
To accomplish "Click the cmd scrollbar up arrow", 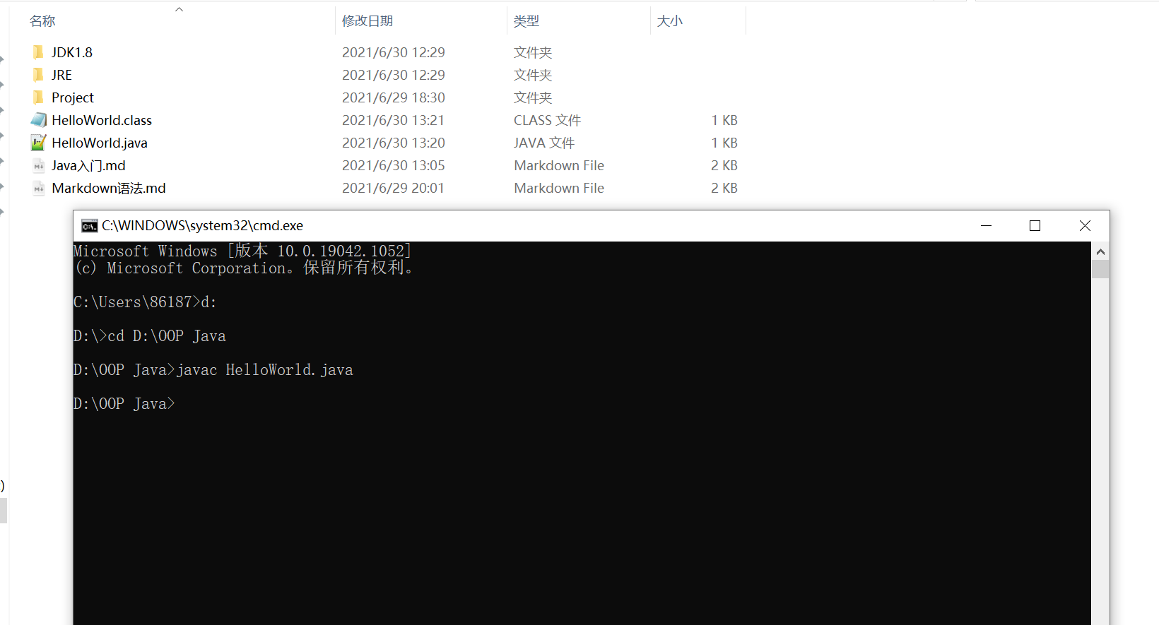I will click(1100, 251).
